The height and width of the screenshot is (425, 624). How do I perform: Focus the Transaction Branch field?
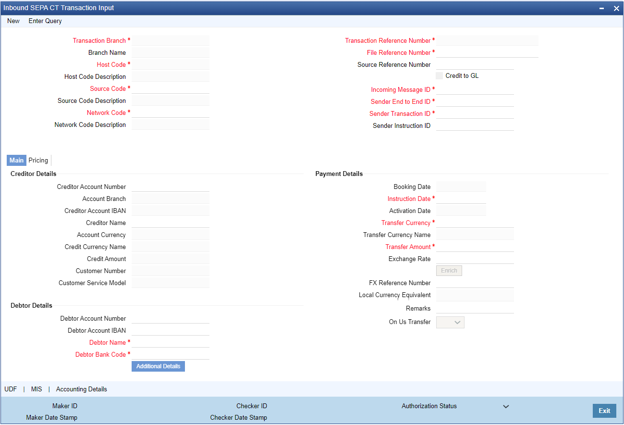click(x=171, y=40)
